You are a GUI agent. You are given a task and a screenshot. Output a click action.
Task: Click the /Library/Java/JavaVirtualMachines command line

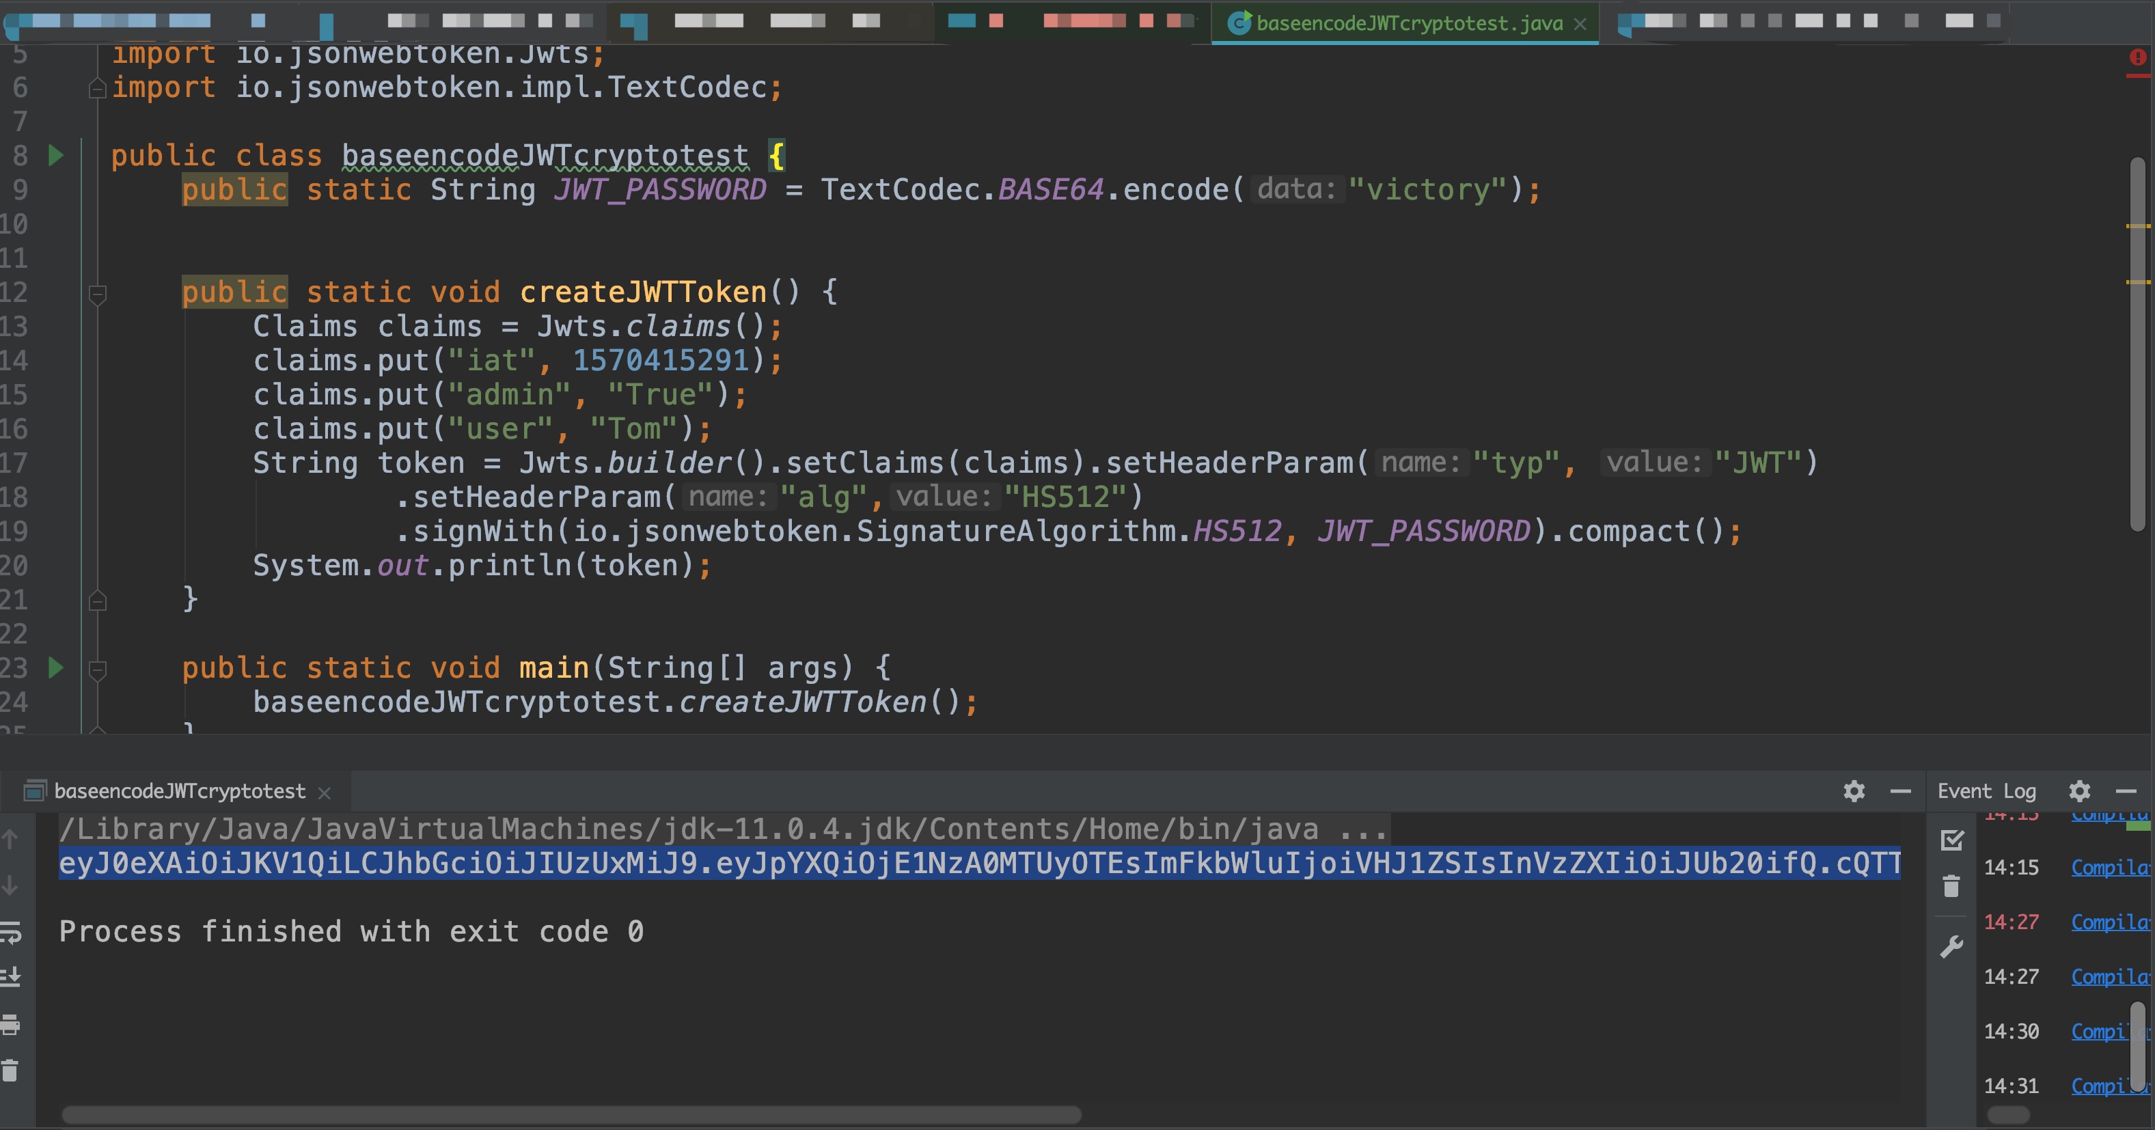point(724,829)
